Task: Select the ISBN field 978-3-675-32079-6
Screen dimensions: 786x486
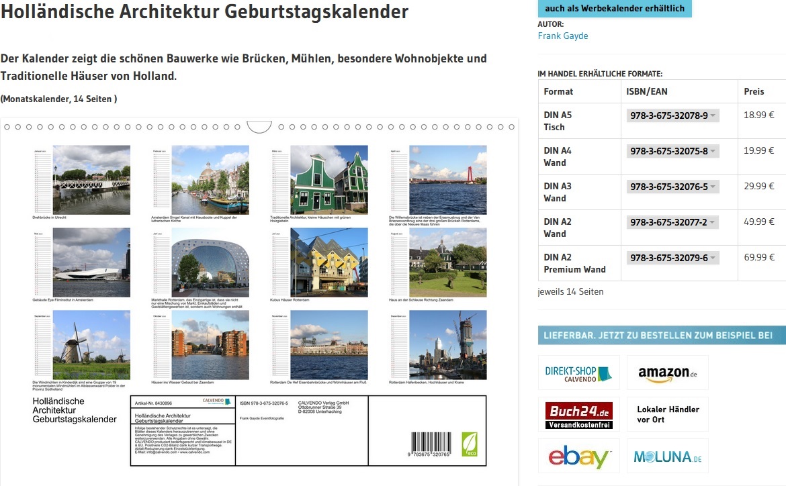Action: (672, 258)
